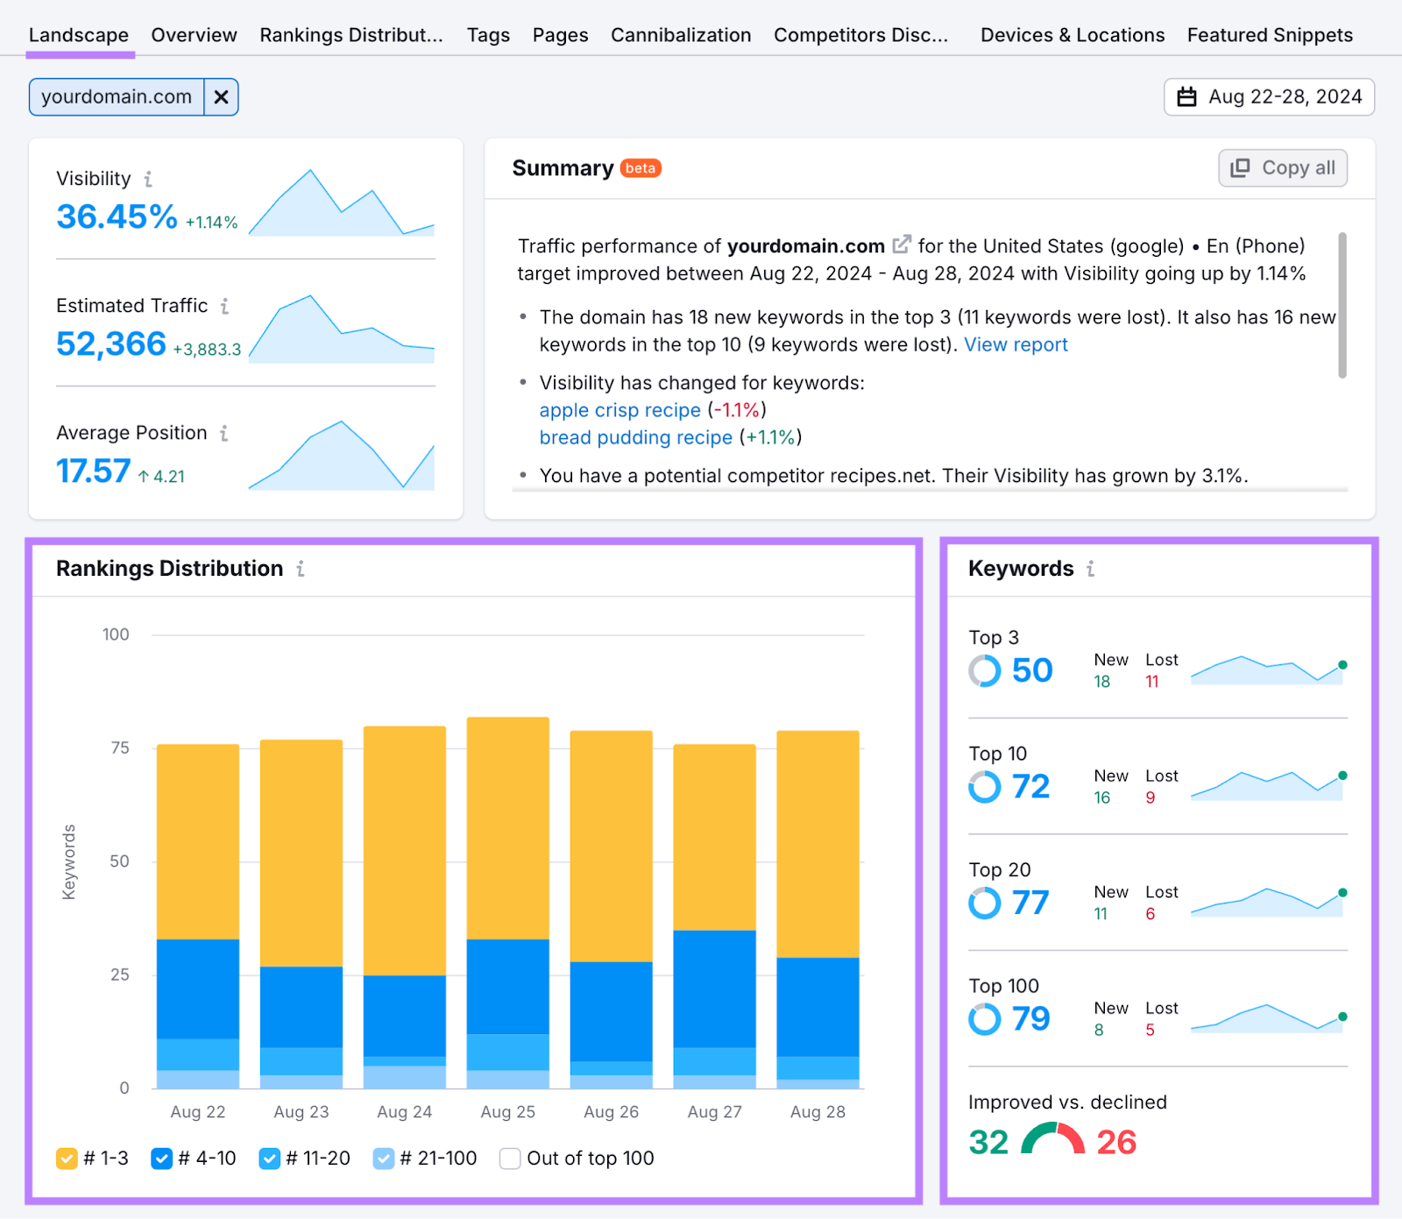Open the Devices & Locations tab
Viewport: 1402px width, 1219px height.
coord(1072,35)
